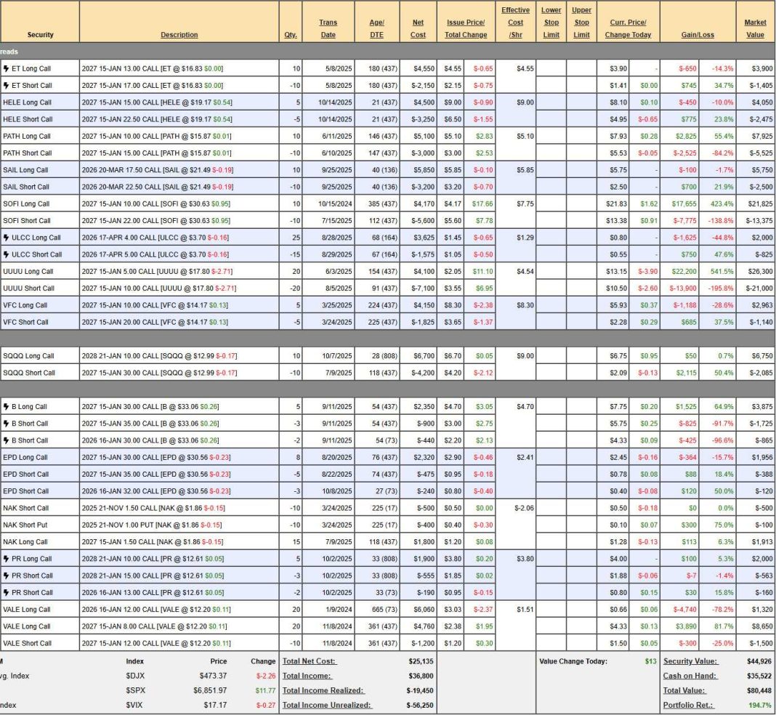Sort by the Market Value column header

[755, 28]
